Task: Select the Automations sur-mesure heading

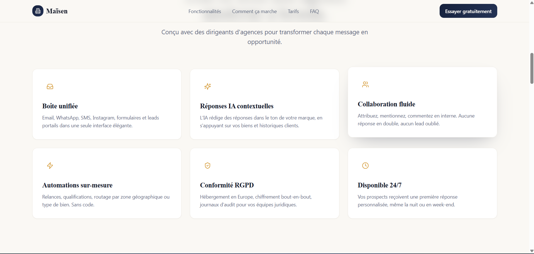Action: point(77,185)
